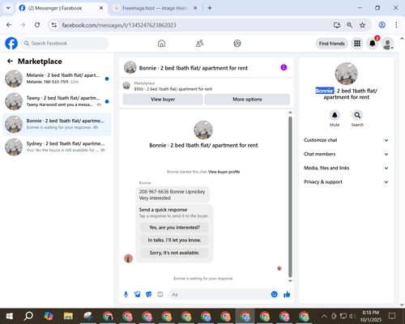
Task: Click the More options button
Action: point(247,100)
